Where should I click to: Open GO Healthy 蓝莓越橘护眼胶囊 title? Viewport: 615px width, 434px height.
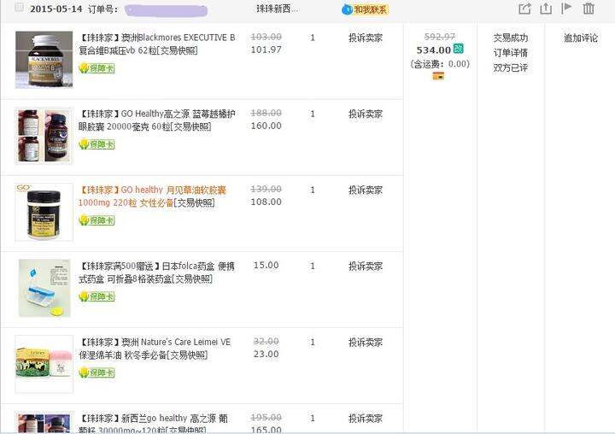click(157, 120)
